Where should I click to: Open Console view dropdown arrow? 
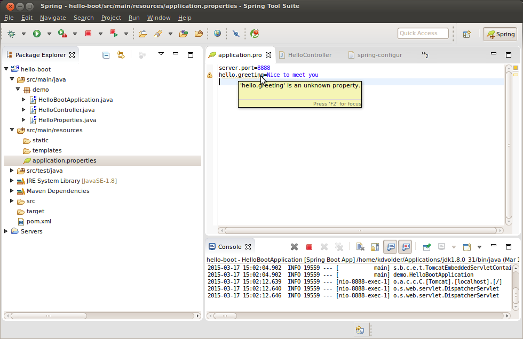[x=479, y=247]
